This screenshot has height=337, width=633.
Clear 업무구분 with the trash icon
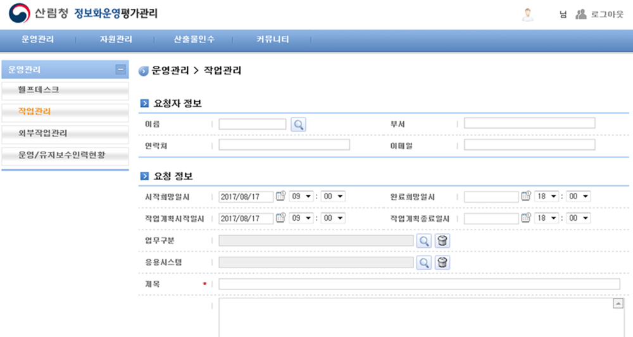pyautogui.click(x=442, y=241)
